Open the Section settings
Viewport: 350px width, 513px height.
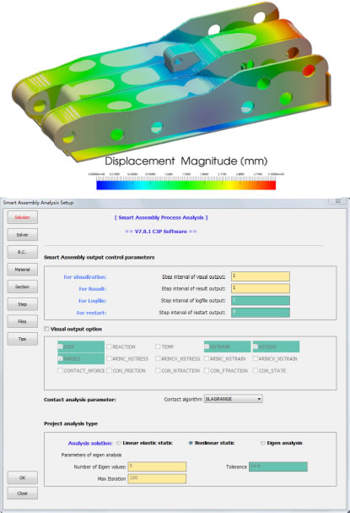point(22,287)
